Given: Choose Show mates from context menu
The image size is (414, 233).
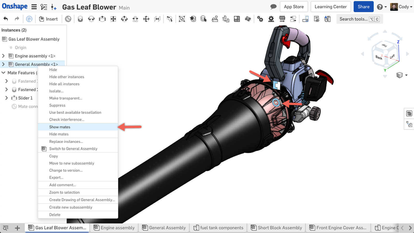Looking at the screenshot, I should [60, 127].
